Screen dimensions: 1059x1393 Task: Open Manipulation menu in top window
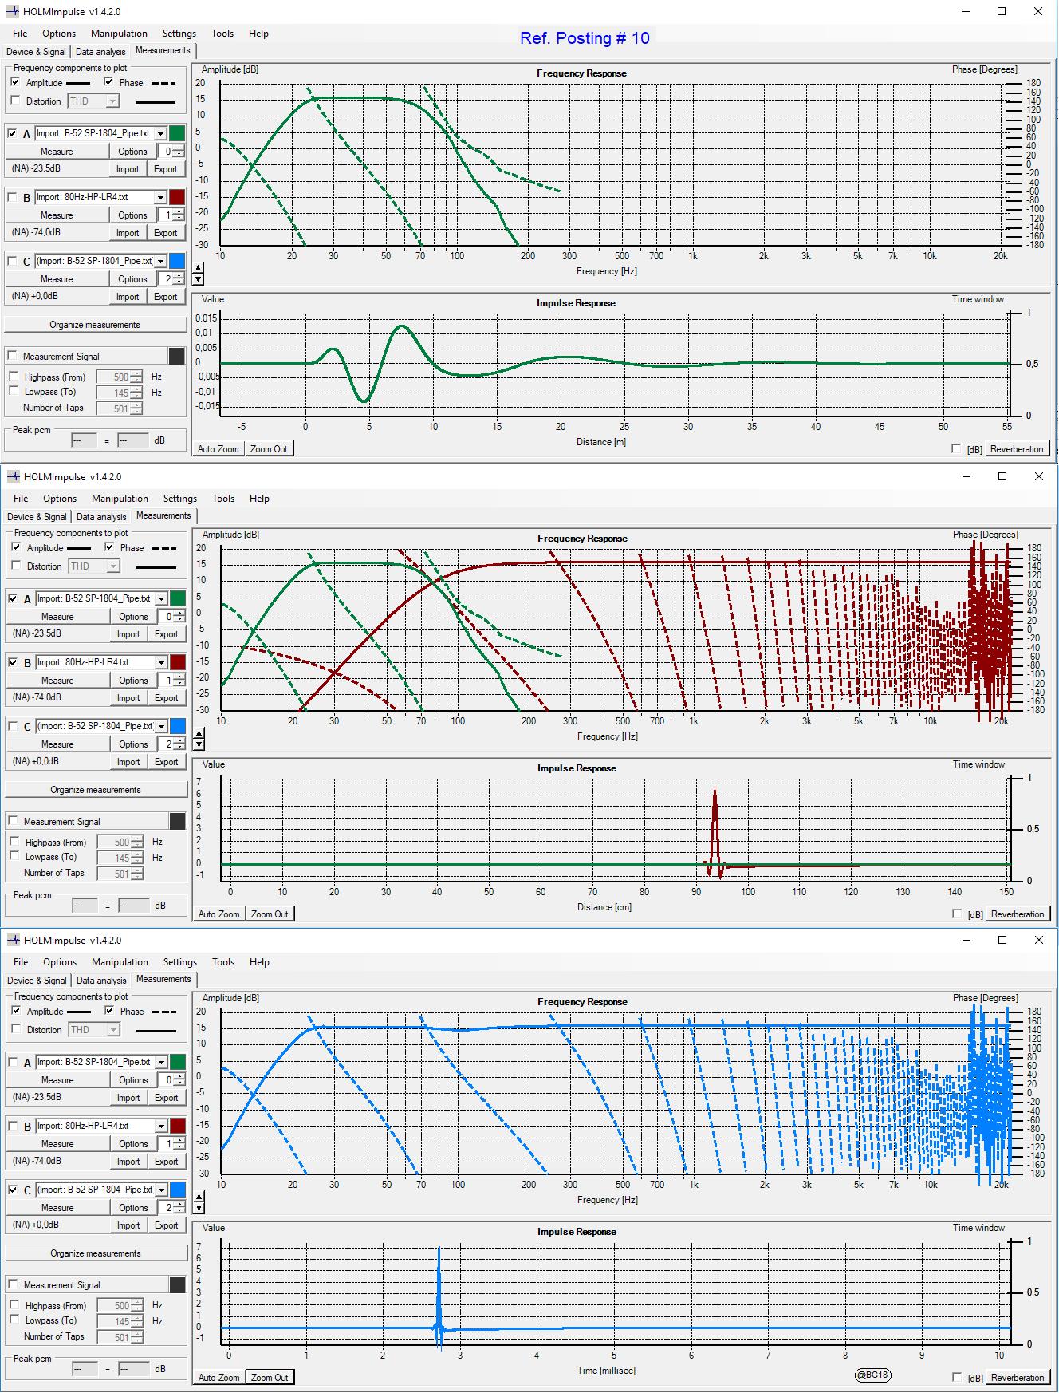tap(119, 34)
